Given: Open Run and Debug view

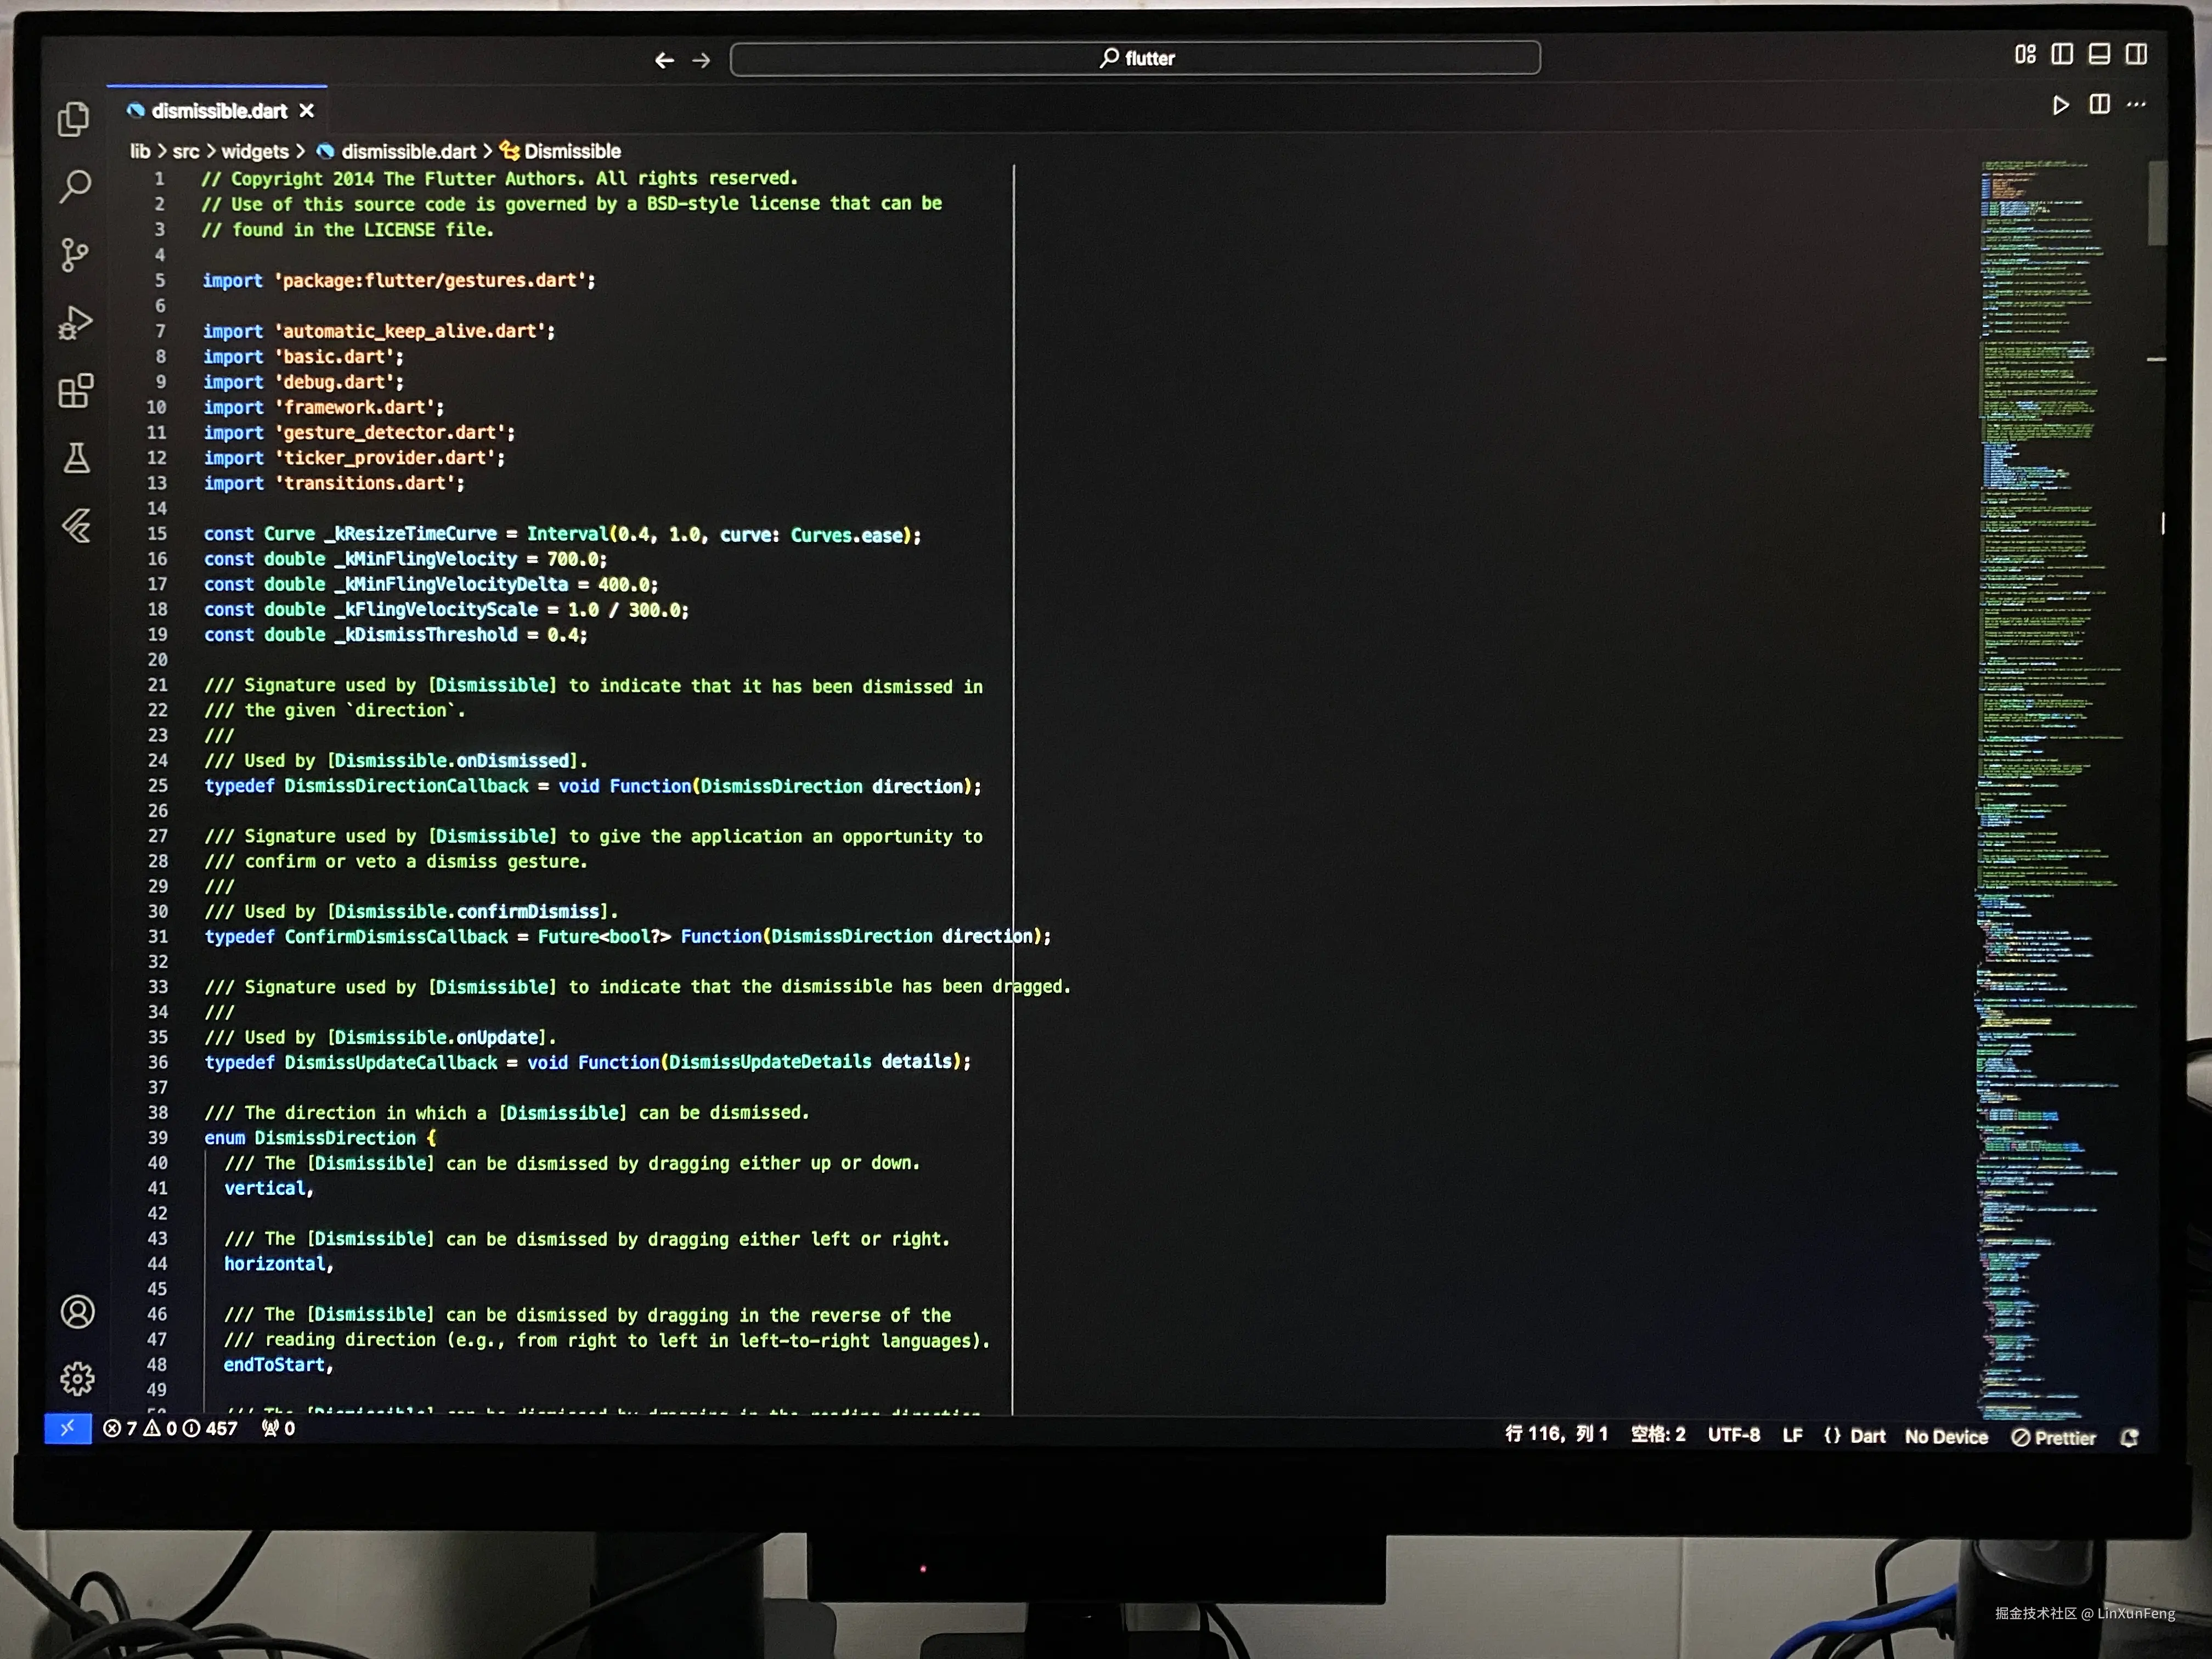Looking at the screenshot, I should (x=75, y=322).
